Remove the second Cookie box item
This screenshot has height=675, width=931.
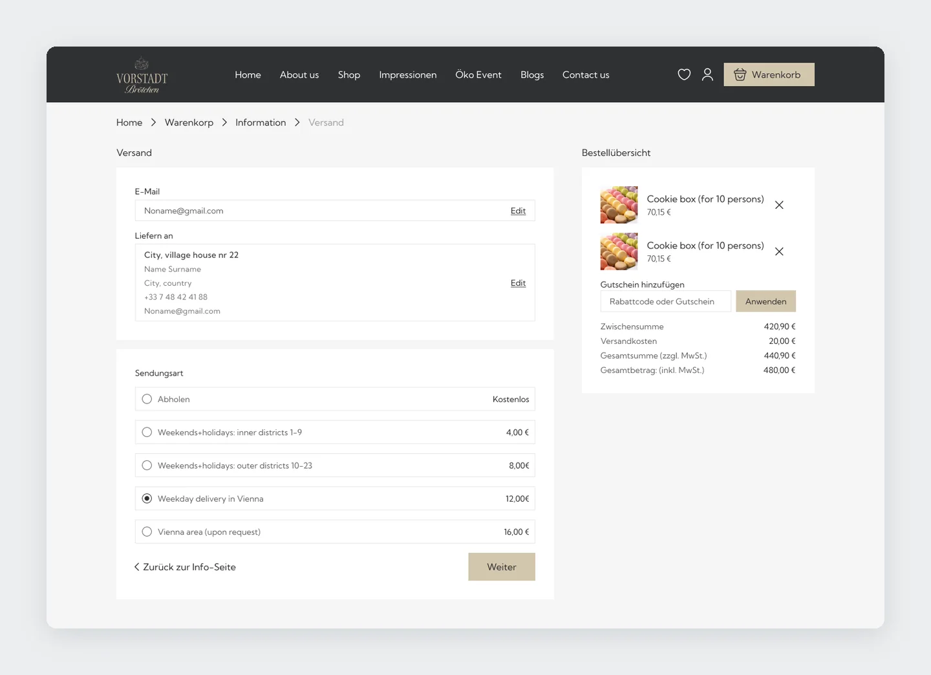[x=779, y=252]
